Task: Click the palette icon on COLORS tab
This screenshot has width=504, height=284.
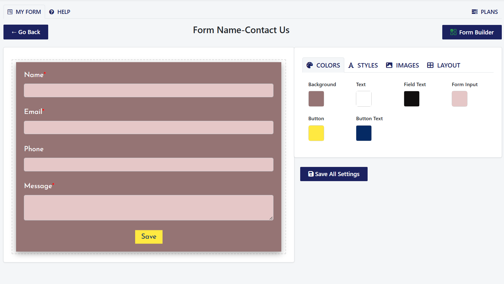Action: (310, 65)
